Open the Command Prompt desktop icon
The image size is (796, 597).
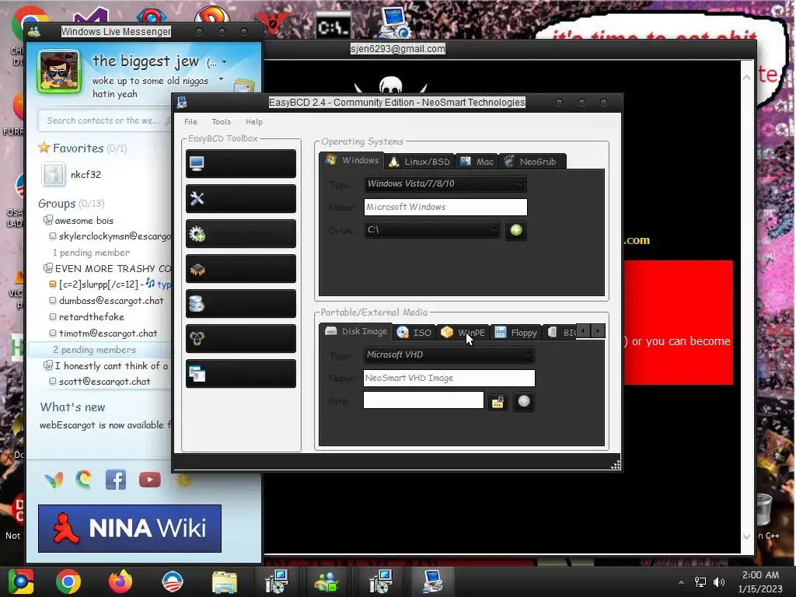pos(333,26)
